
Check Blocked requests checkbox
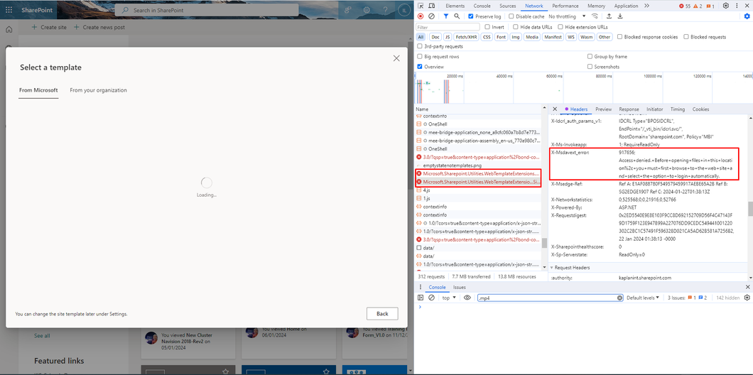[686, 36]
